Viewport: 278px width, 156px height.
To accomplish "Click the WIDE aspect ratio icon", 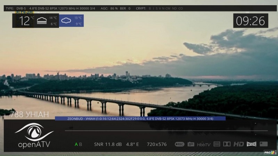I will coord(251,144).
